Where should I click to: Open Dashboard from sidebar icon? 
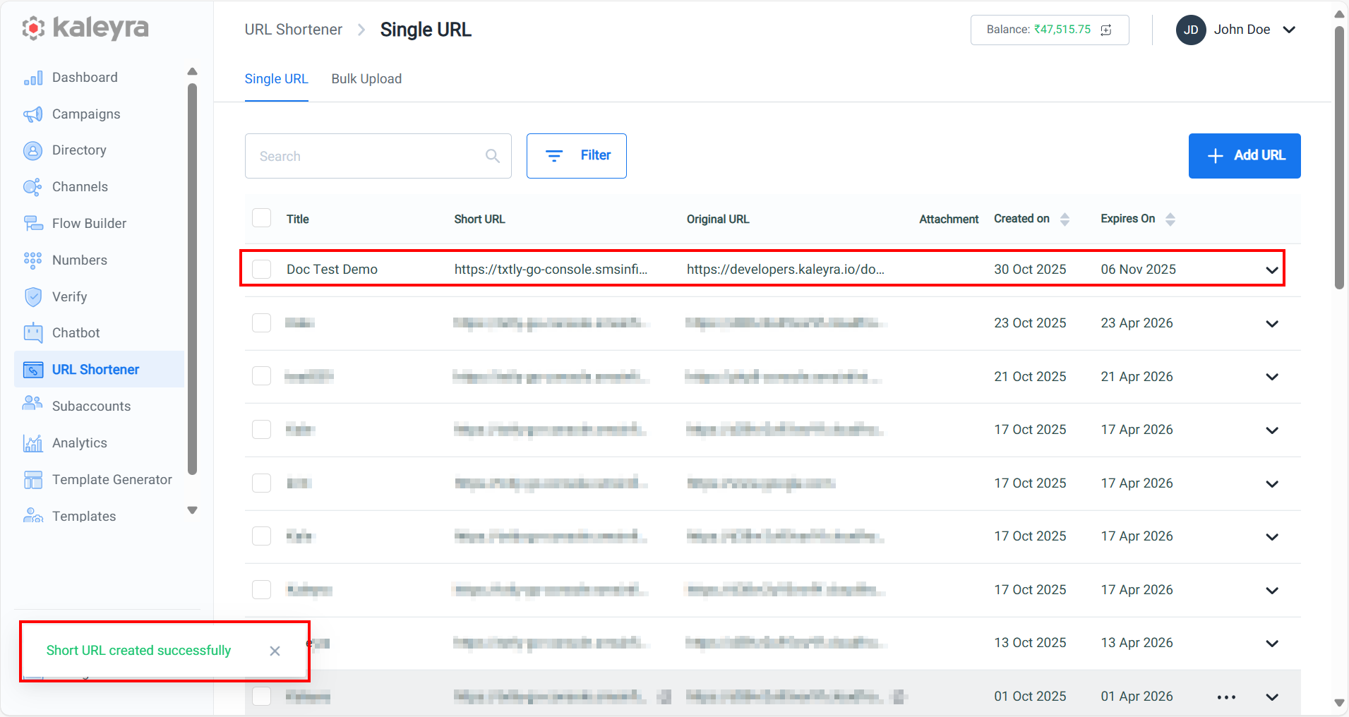click(x=33, y=78)
